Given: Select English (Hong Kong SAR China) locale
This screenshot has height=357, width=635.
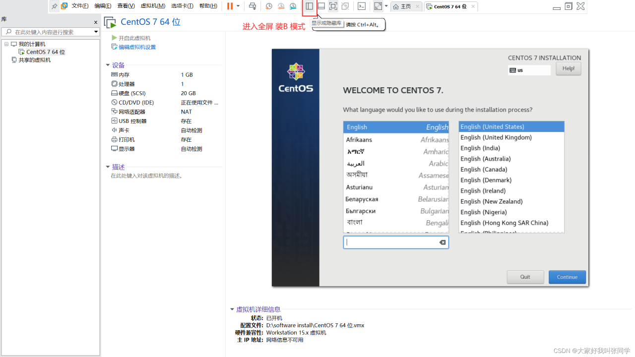Looking at the screenshot, I should pos(511,223).
